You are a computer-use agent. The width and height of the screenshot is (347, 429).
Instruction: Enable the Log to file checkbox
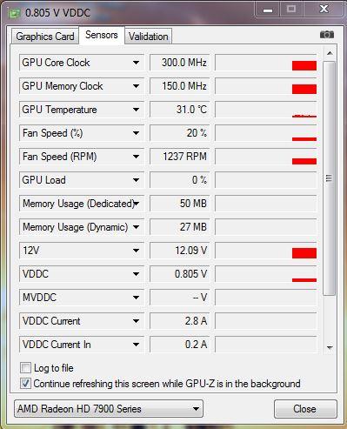[25, 368]
